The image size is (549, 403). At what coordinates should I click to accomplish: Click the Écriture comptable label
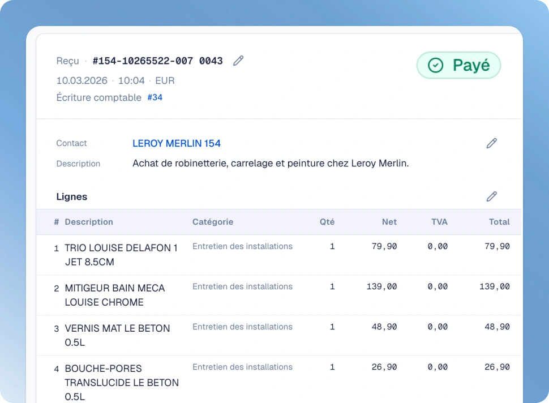tap(98, 97)
